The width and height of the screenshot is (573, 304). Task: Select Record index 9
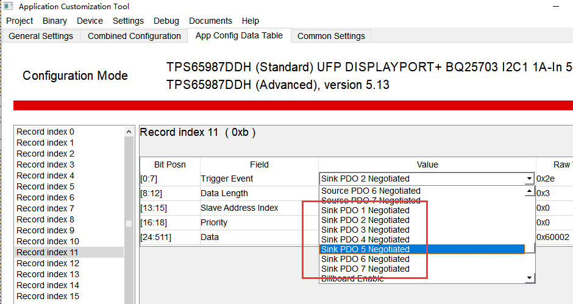(69, 230)
